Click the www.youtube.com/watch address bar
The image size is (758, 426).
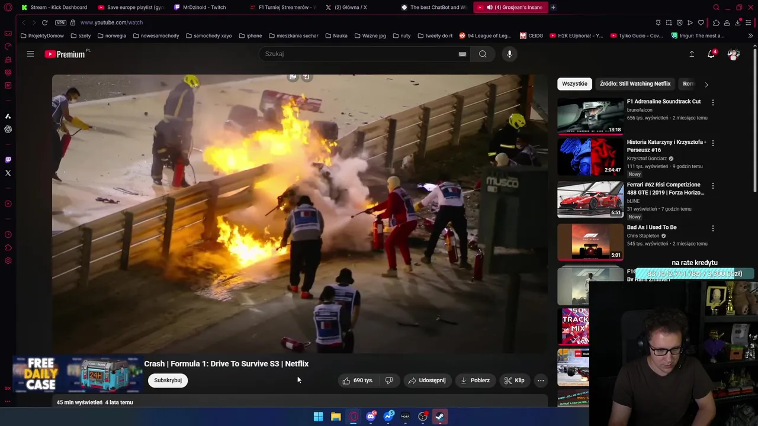pos(111,22)
